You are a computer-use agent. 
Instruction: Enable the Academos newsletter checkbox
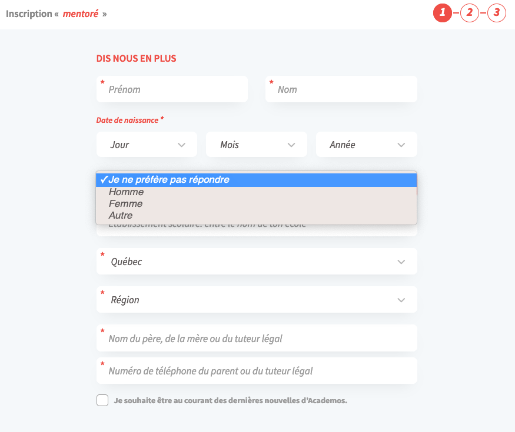pos(102,401)
